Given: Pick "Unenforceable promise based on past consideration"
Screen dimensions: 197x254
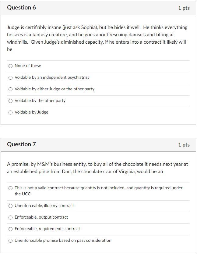Looking at the screenshot, I should [11, 240].
